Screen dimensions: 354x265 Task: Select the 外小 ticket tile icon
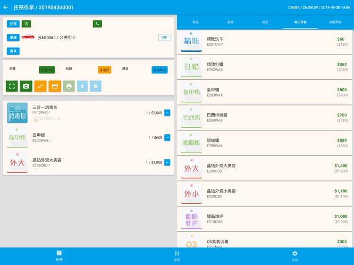(192, 193)
